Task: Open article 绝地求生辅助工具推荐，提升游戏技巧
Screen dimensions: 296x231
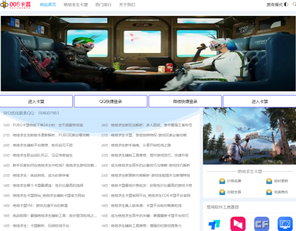Action: tap(150, 155)
